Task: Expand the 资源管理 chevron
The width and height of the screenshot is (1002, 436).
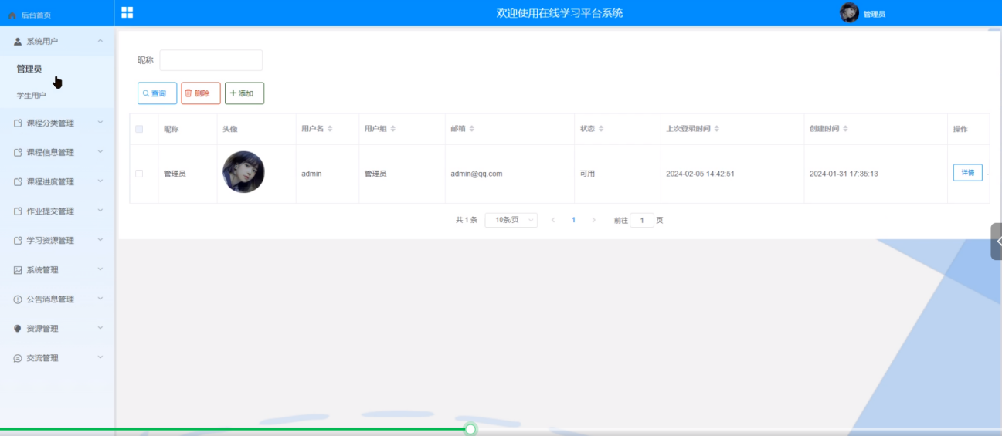Action: [x=100, y=328]
